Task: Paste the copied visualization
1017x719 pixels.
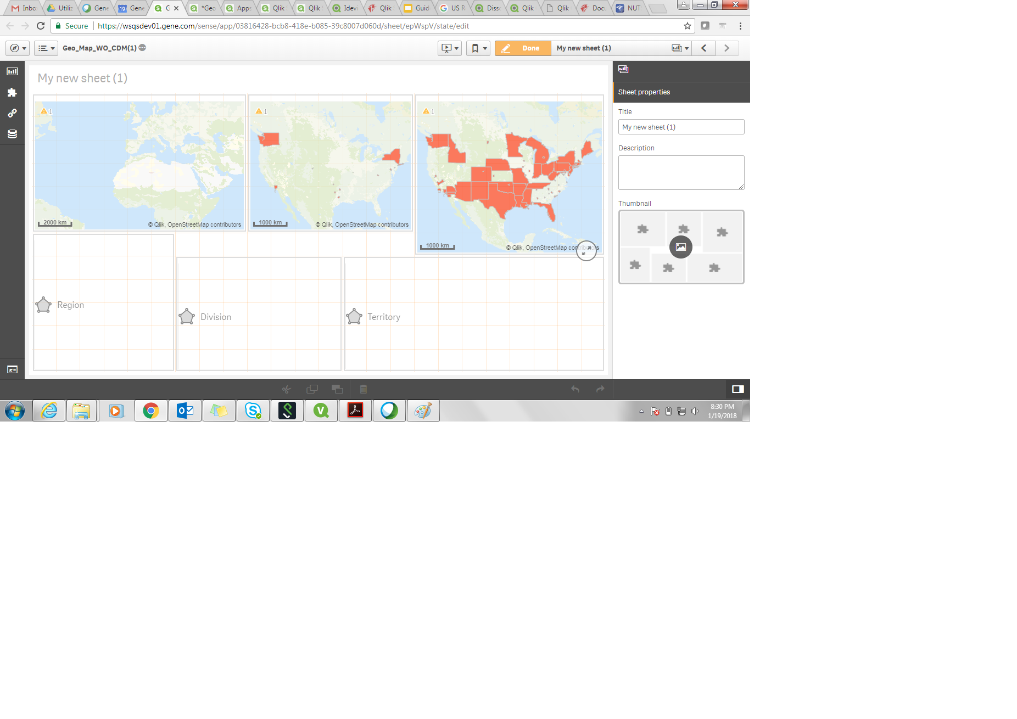Action: [337, 389]
